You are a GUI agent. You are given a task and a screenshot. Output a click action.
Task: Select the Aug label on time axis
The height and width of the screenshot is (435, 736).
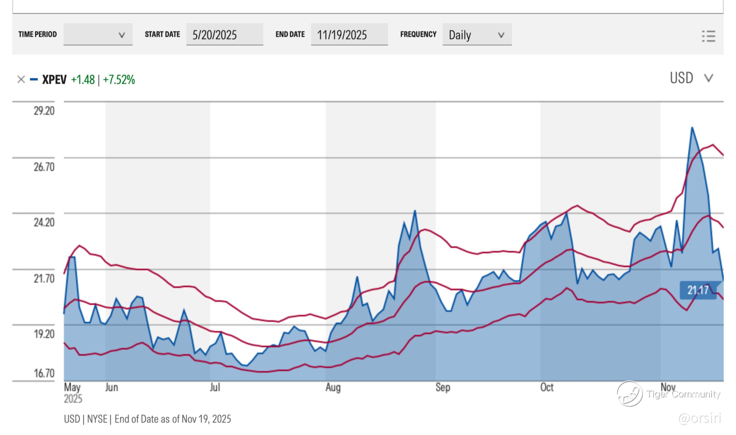coord(333,388)
